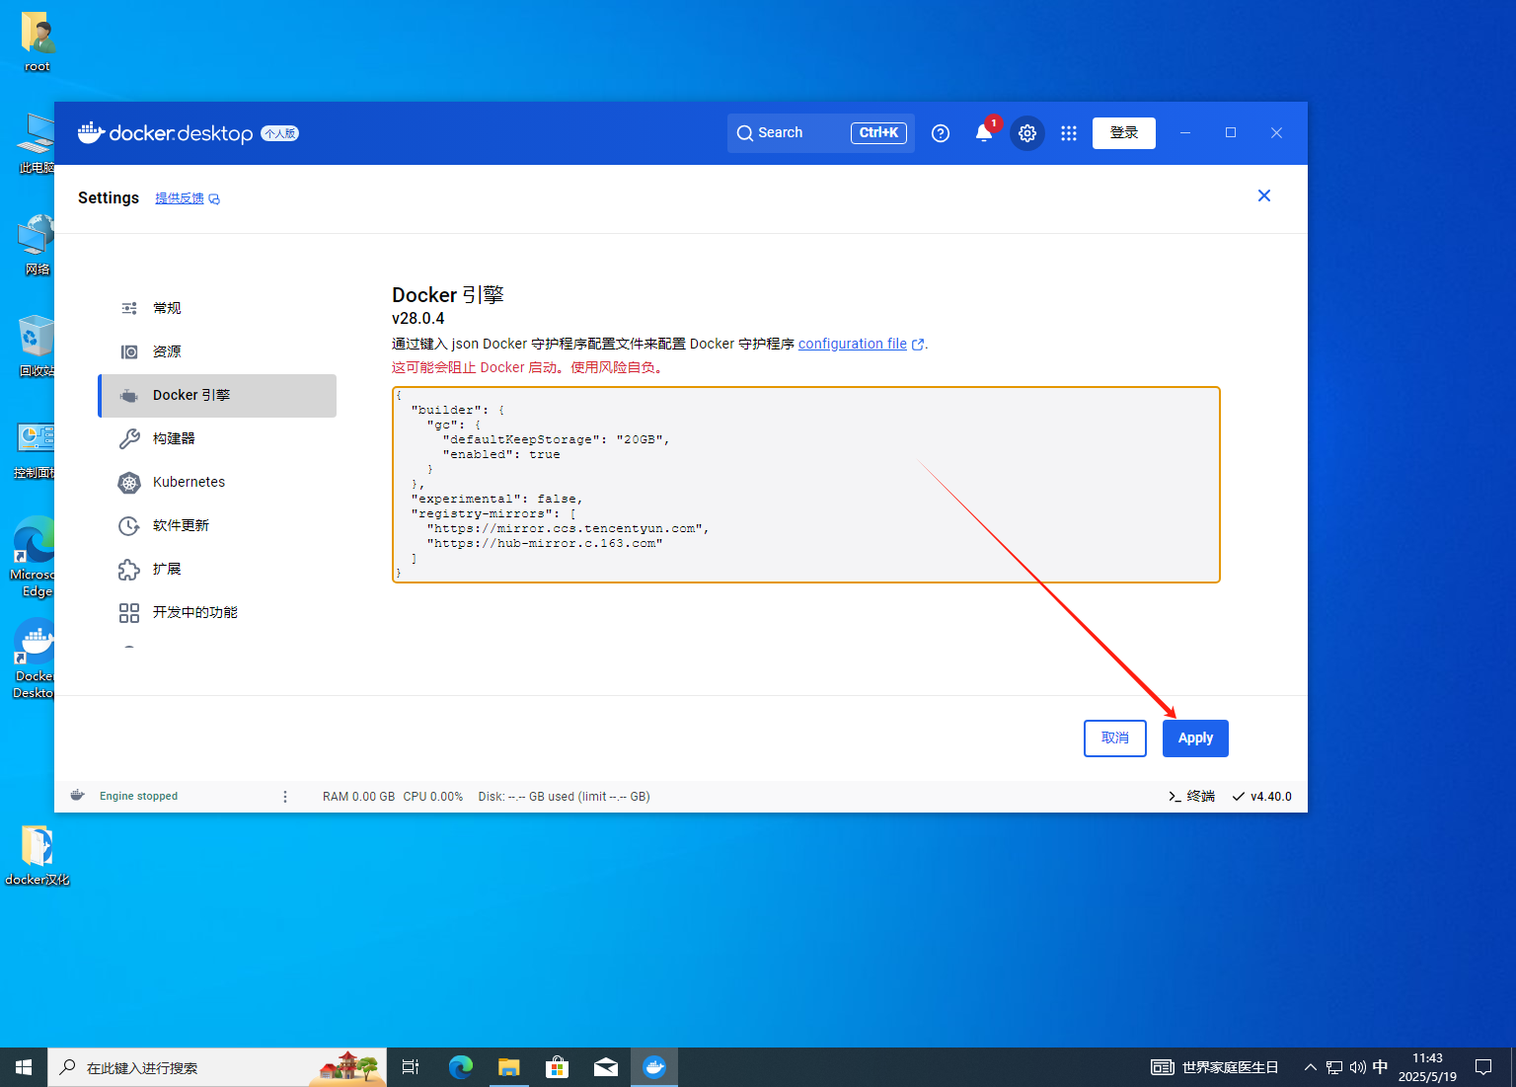Click the hub-mirror.c.163.com URL line
The width and height of the screenshot is (1516, 1087).
545,543
